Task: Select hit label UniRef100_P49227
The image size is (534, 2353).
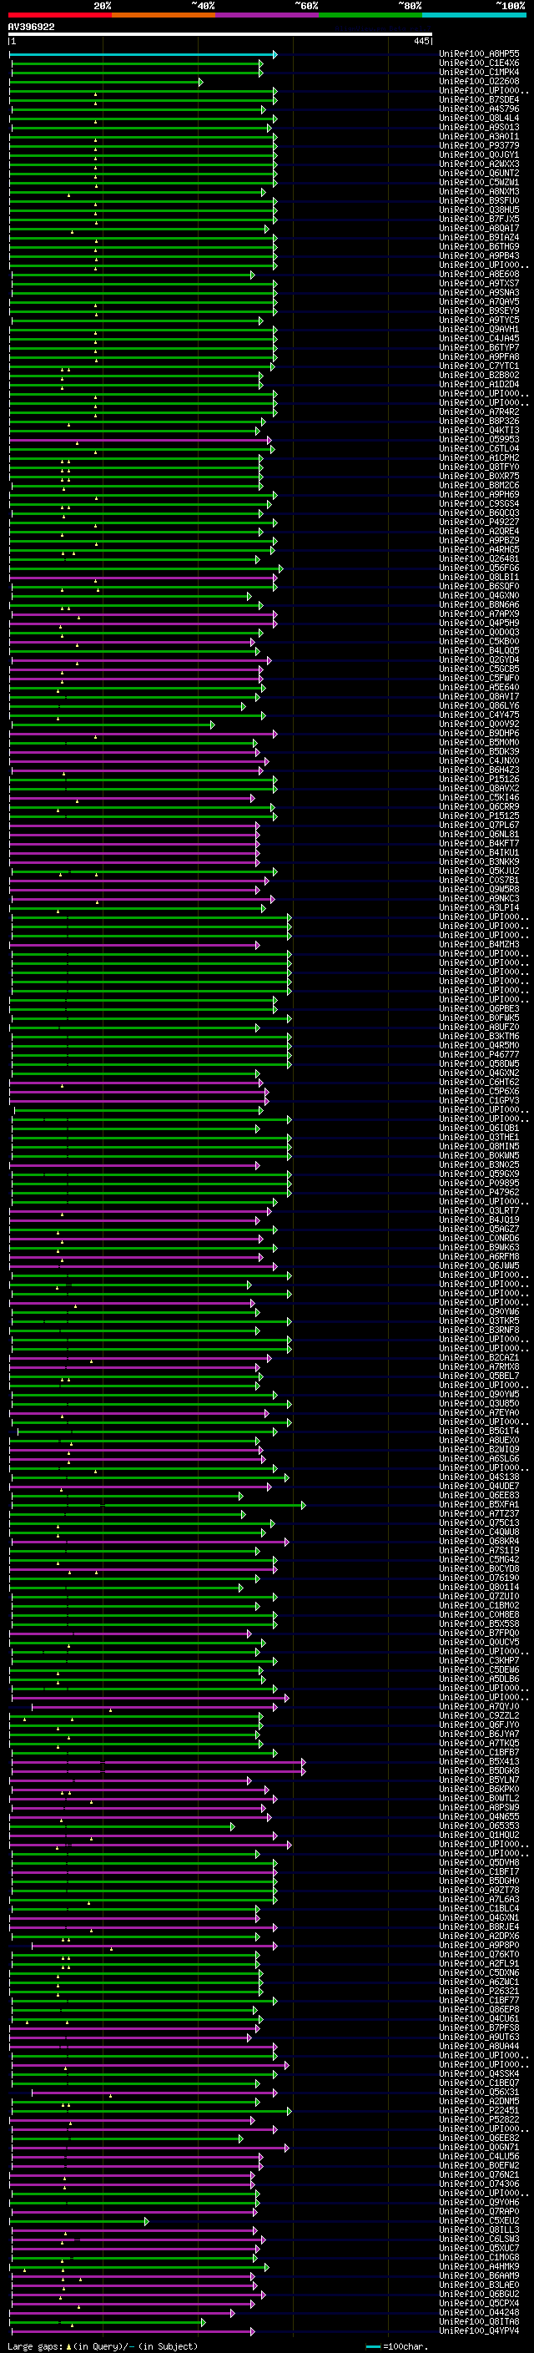Action: (x=479, y=523)
